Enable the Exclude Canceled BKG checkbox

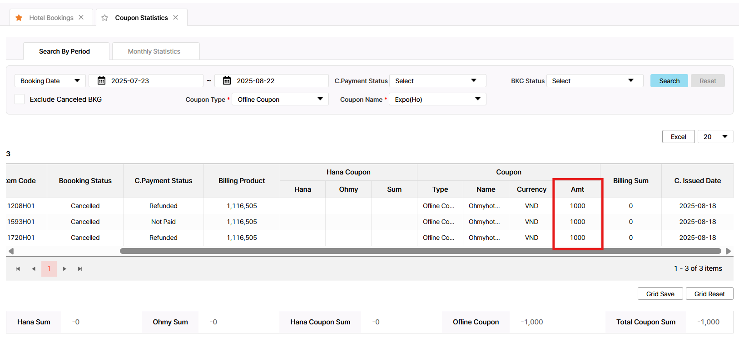20,99
